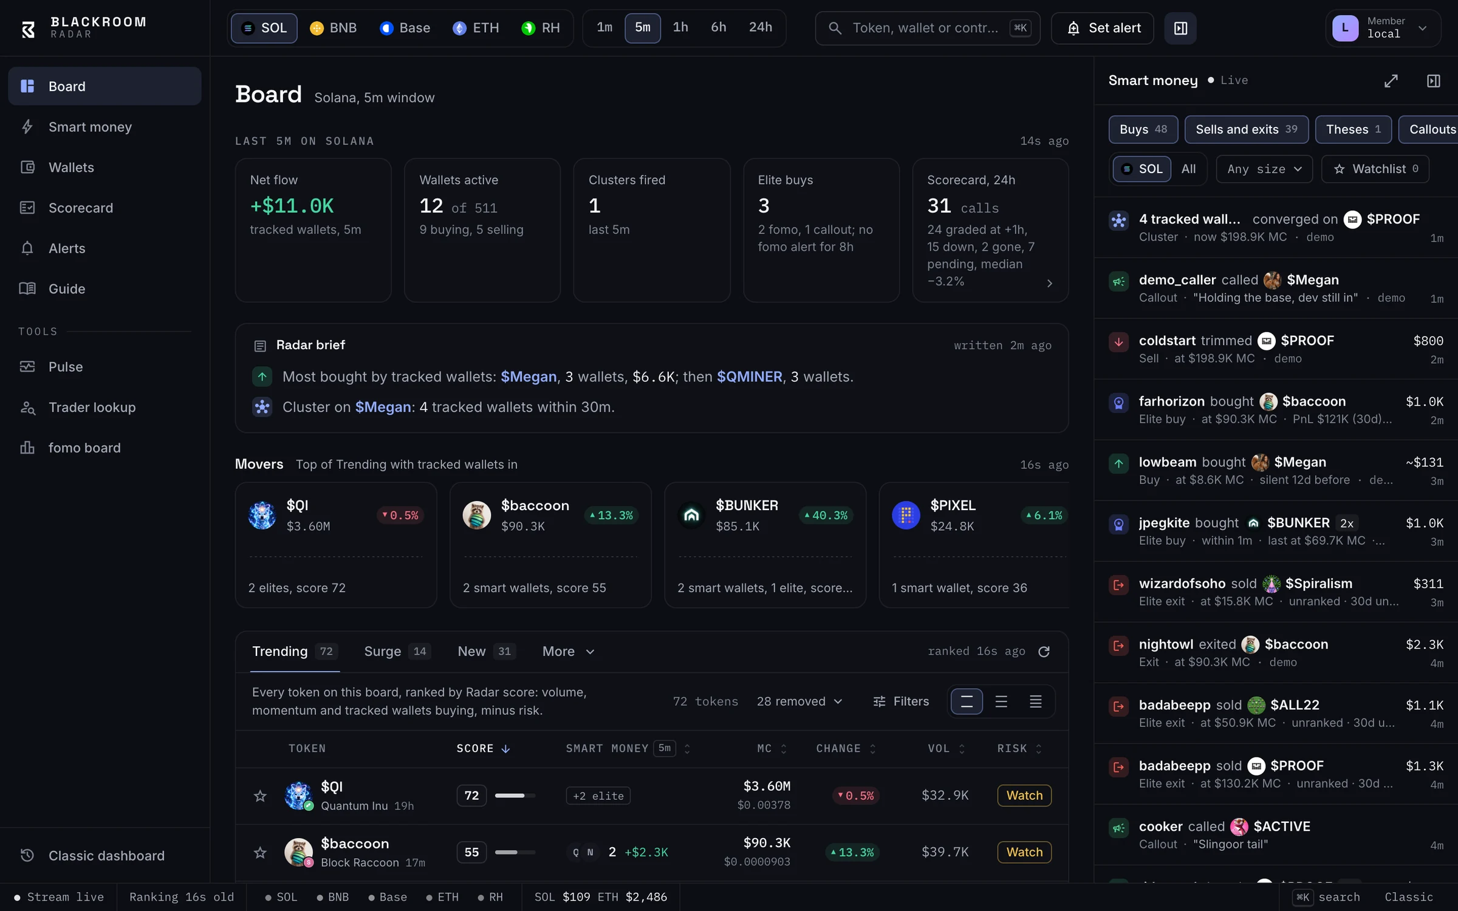Image resolution: width=1458 pixels, height=911 pixels.
Task: Select the 24h time window
Action: pos(760,28)
